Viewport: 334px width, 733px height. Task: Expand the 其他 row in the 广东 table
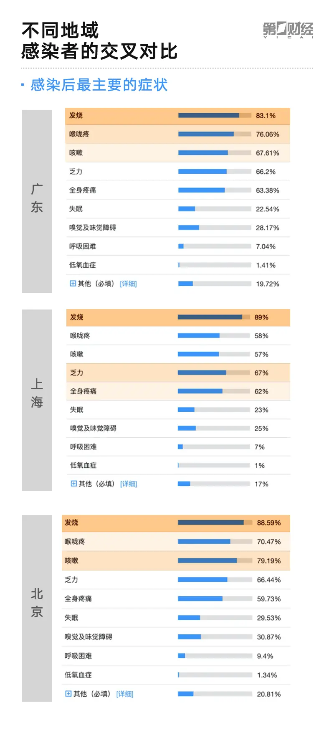(73, 284)
